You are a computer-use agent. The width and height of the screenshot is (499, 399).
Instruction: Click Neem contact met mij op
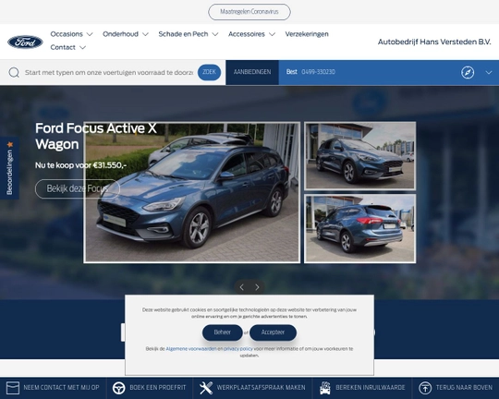61,388
